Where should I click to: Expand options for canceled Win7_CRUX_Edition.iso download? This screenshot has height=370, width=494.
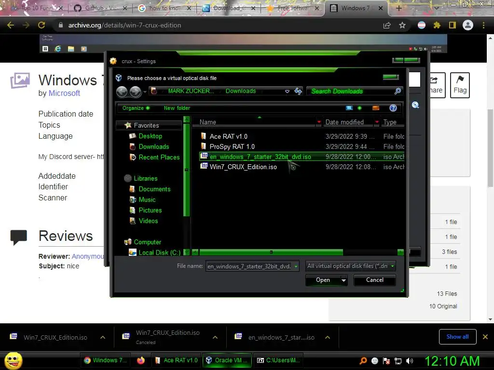point(215,337)
